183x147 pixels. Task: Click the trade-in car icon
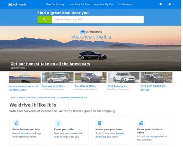141,123
